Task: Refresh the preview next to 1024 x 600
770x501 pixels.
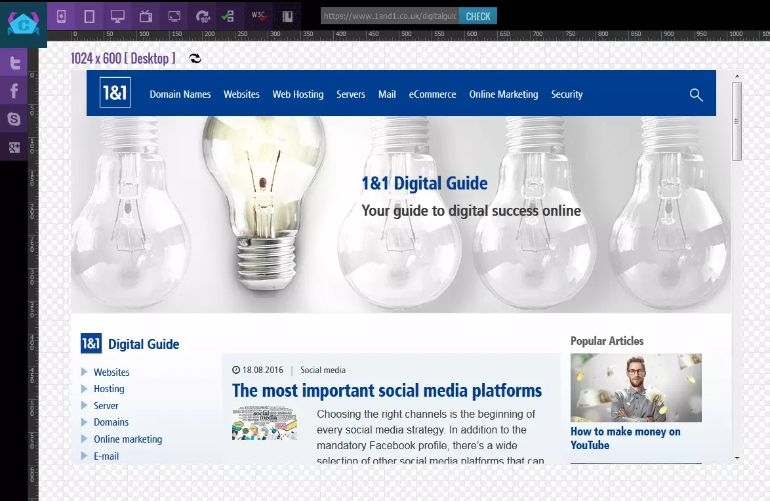Action: point(195,58)
